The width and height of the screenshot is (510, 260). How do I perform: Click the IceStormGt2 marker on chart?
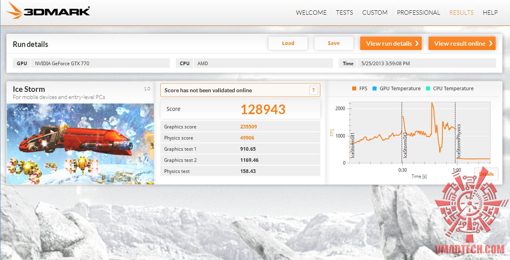click(405, 146)
